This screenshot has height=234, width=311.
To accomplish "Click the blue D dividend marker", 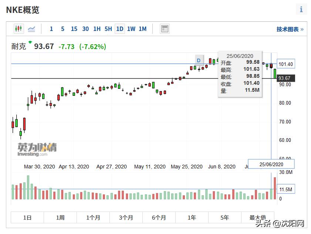I will [199, 60].
